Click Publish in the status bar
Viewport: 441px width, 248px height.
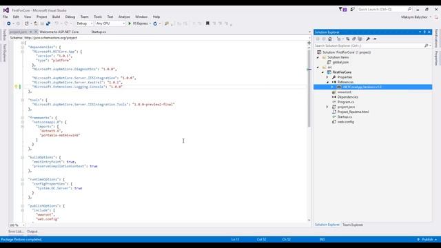coord(427,240)
